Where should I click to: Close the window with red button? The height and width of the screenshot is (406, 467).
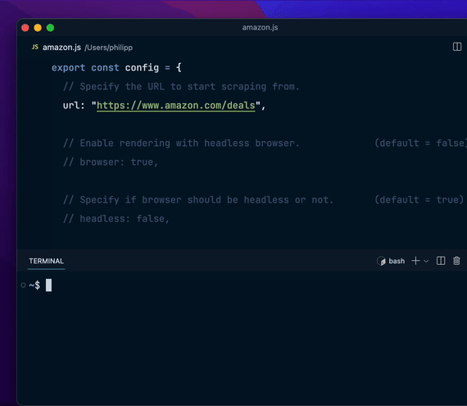[25, 28]
